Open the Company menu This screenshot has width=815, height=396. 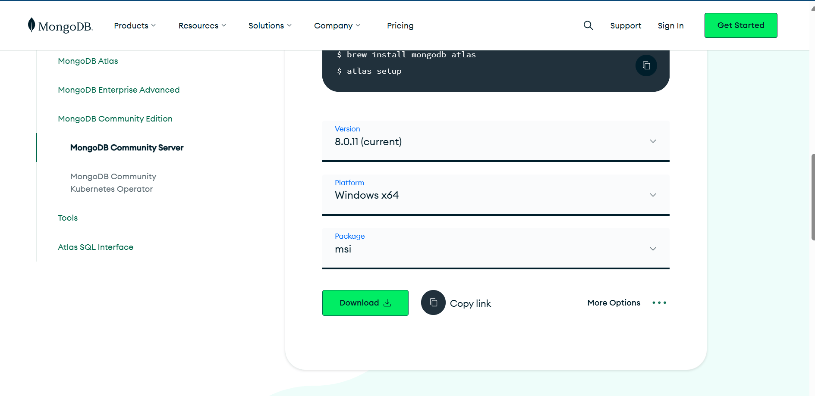point(337,26)
